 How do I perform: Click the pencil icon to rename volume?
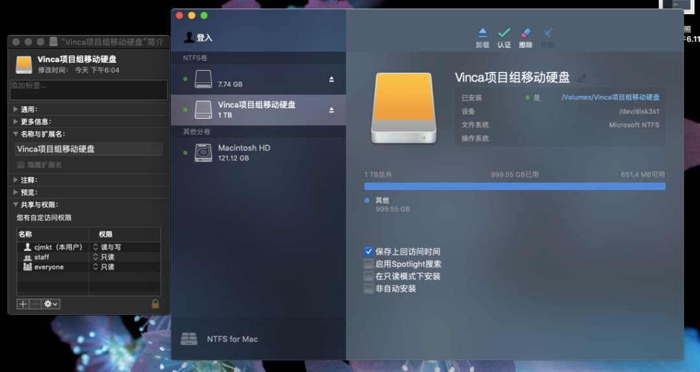581,78
